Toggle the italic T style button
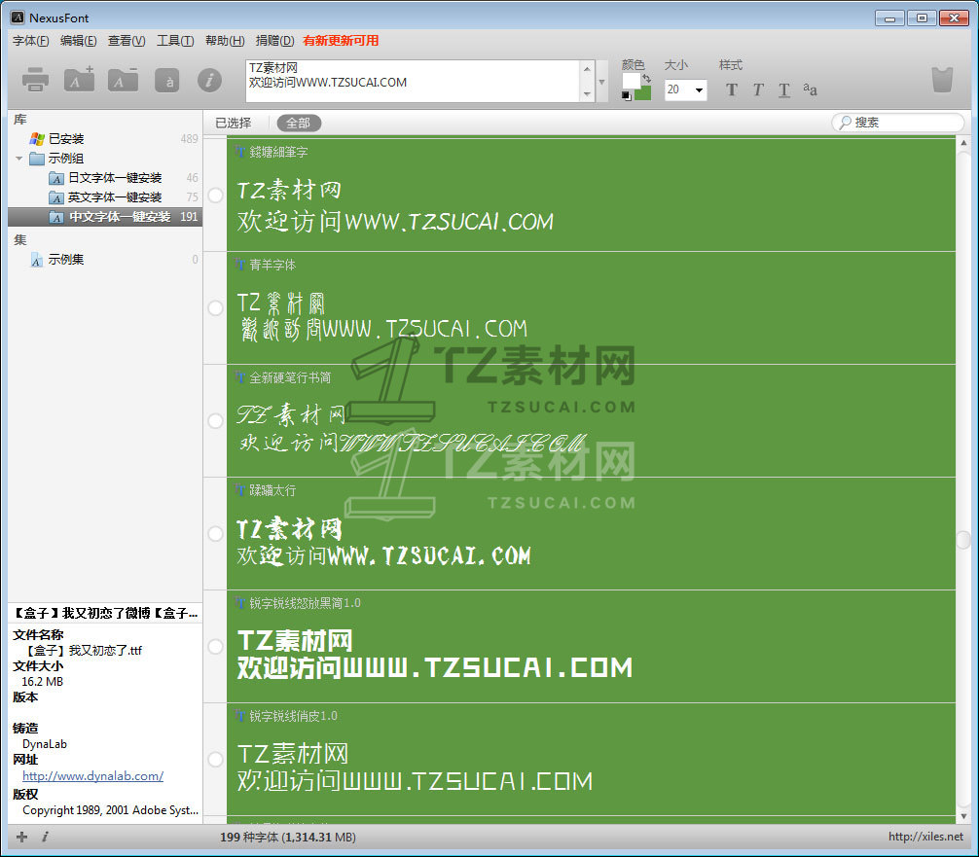Image resolution: width=979 pixels, height=857 pixels. pyautogui.click(x=758, y=89)
